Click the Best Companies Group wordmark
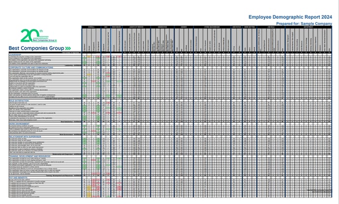 click(36, 48)
